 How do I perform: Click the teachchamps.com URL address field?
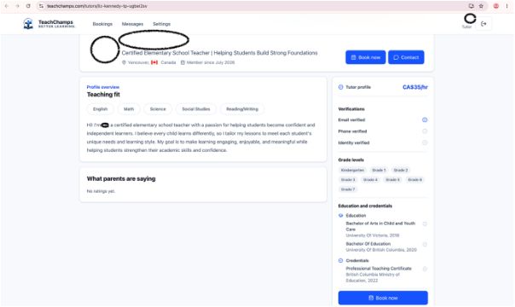97,6
